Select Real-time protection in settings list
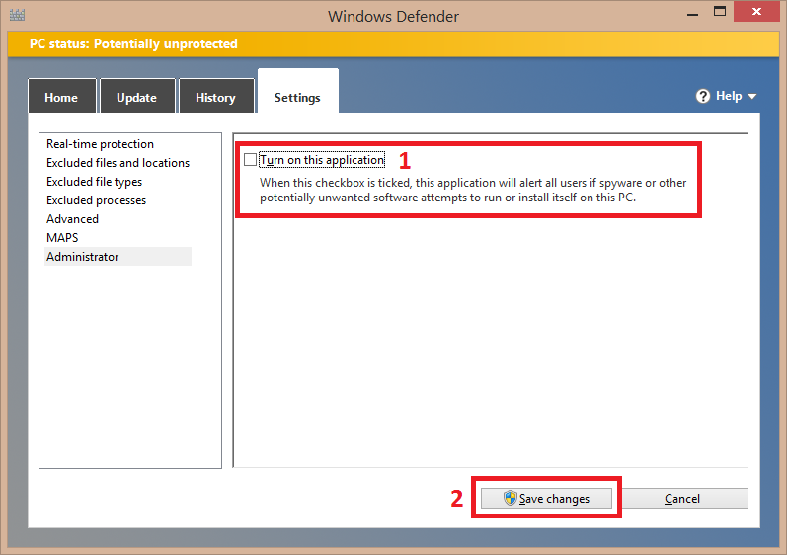Screen dimensions: 787x555 click(101, 144)
